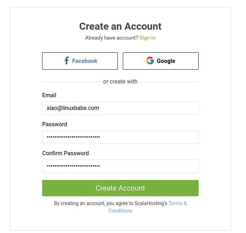Click the Facebook "f" logo icon

tap(67, 61)
